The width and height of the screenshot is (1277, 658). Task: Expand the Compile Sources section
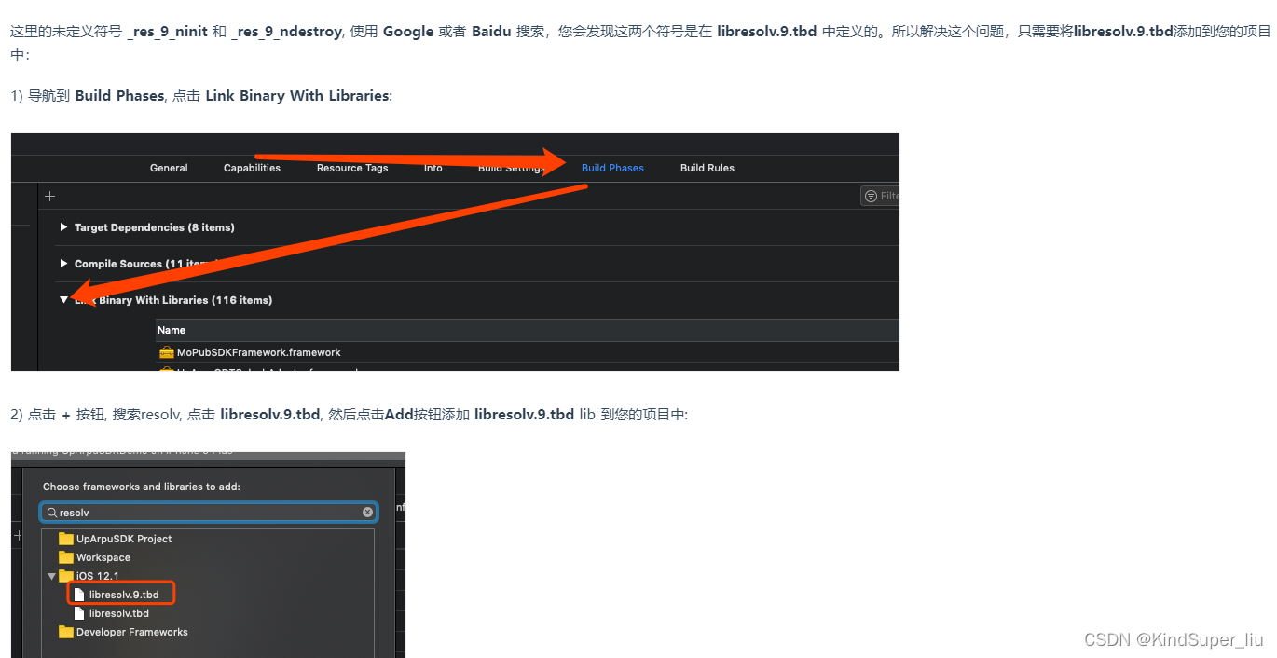coord(63,264)
